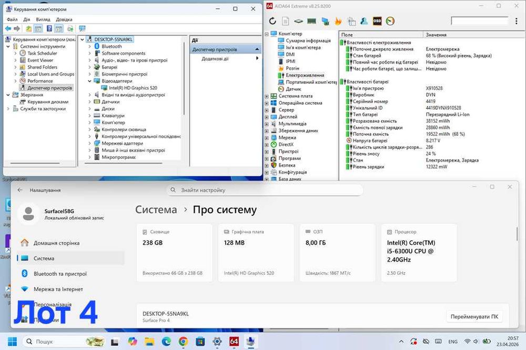Viewport: 526px width, 350px height.
Task: Select Сумарна інформація in AIDA64 tree
Action: pos(308,41)
